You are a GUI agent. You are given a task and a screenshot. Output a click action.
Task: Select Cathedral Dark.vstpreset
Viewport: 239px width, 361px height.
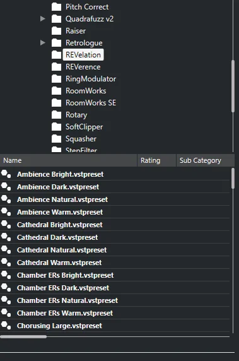57,237
